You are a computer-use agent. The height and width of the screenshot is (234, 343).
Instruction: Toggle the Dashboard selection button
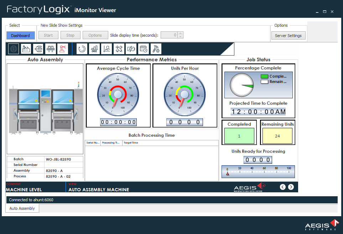(x=20, y=35)
